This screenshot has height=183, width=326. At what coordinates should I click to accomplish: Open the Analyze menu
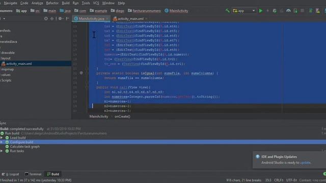(37, 3)
